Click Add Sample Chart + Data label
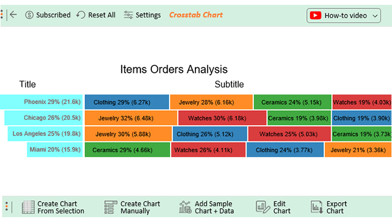Viewport: 392px width, 222px height. click(x=214, y=208)
